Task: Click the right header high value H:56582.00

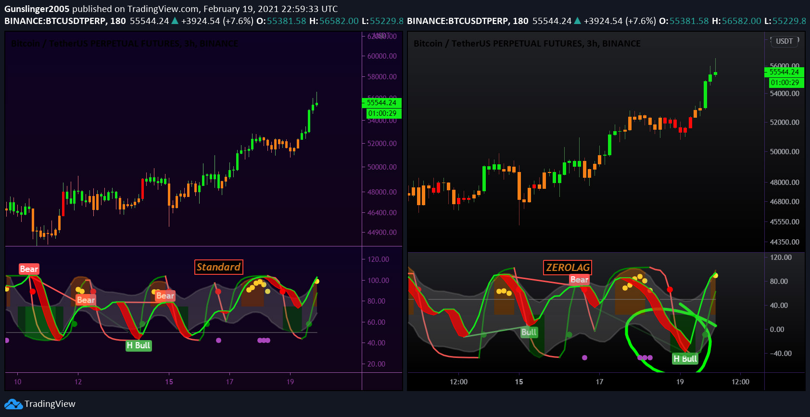Action: coord(736,21)
